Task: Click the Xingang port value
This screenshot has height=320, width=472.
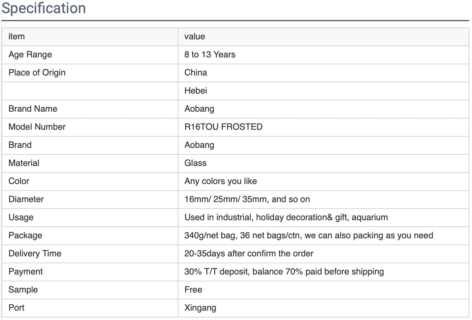Action: point(200,308)
